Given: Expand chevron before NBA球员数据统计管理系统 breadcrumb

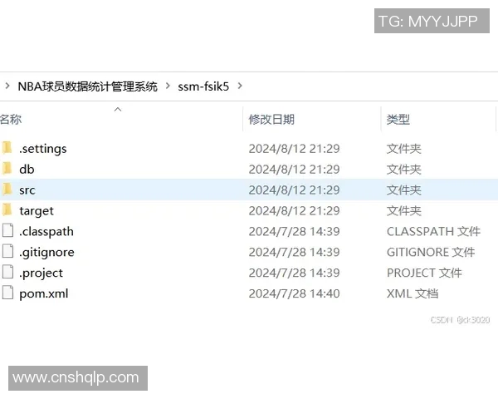Looking at the screenshot, I should tap(7, 86).
